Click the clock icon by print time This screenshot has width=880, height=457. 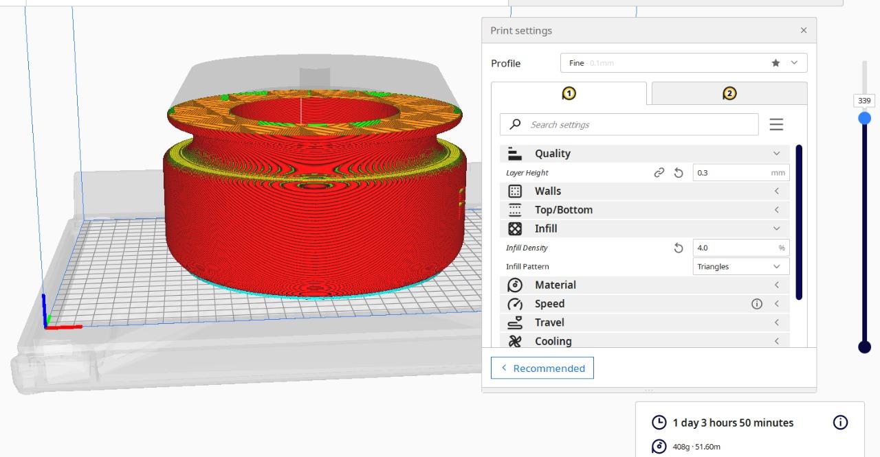pyautogui.click(x=659, y=423)
